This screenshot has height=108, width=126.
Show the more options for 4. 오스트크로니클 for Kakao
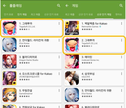(x=59, y=74)
